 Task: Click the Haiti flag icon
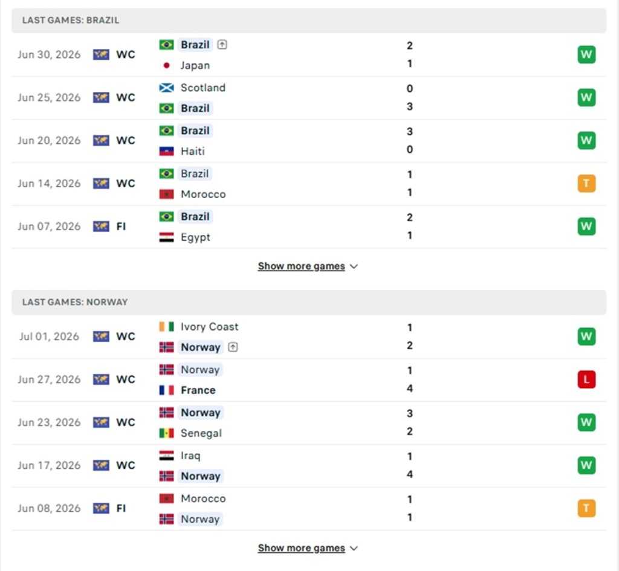(166, 151)
